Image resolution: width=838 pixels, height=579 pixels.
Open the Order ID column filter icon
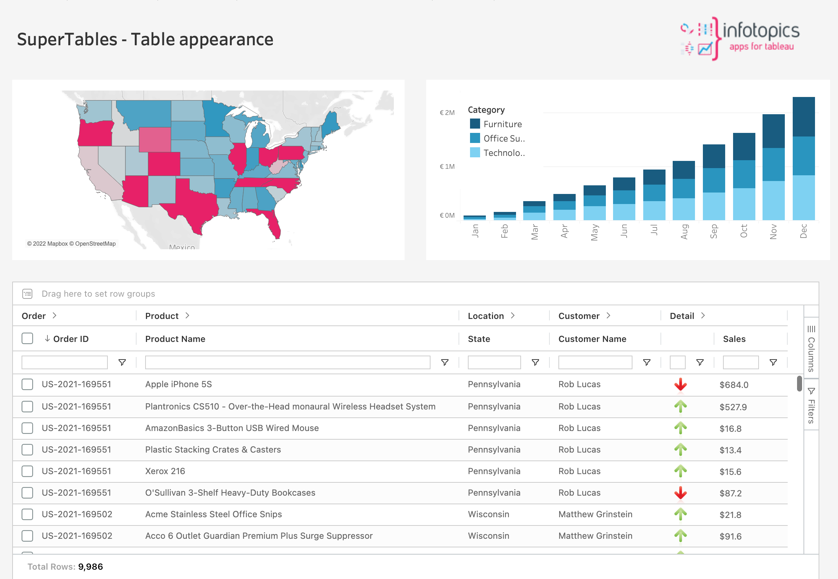[122, 362]
